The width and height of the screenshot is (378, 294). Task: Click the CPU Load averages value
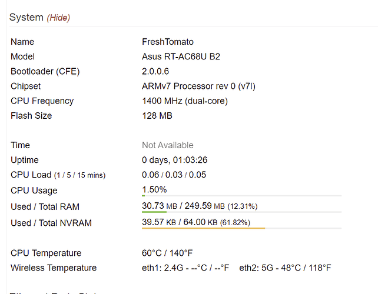click(174, 175)
